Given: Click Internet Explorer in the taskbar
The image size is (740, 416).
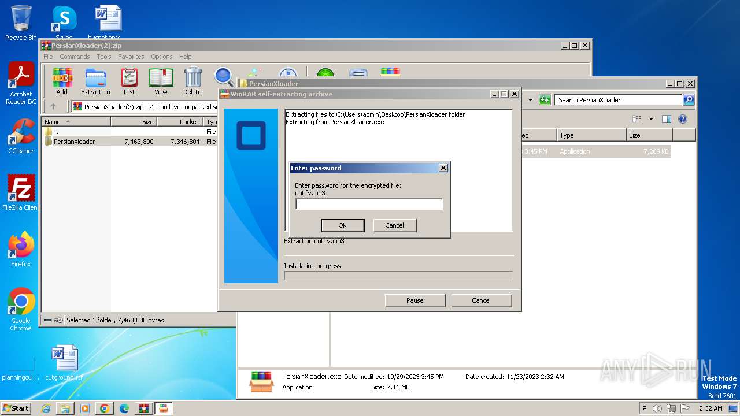Looking at the screenshot, I should [46, 408].
